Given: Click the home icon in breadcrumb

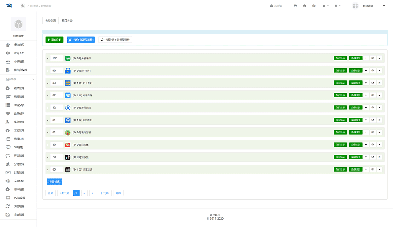Looking at the screenshot, I should (23, 6).
